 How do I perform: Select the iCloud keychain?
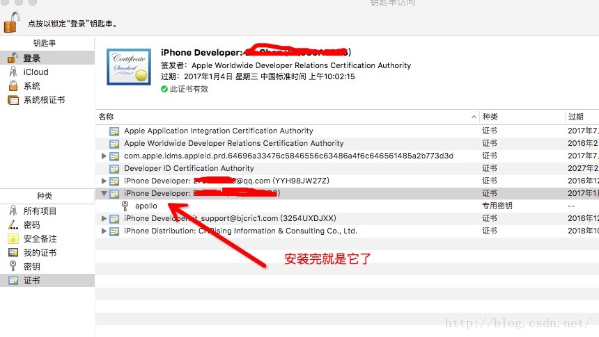(x=47, y=72)
